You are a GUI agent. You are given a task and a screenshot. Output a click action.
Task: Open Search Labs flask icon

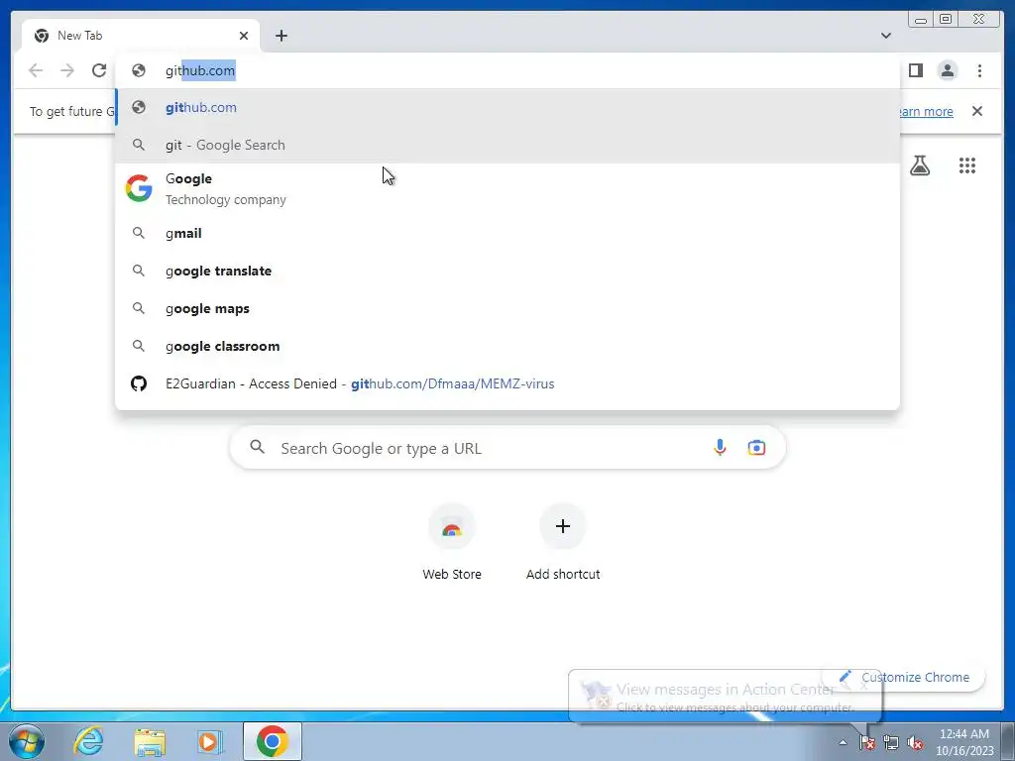[x=919, y=165]
